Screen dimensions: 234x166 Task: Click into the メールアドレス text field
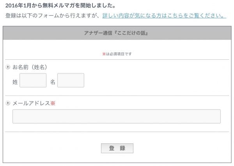117,116
